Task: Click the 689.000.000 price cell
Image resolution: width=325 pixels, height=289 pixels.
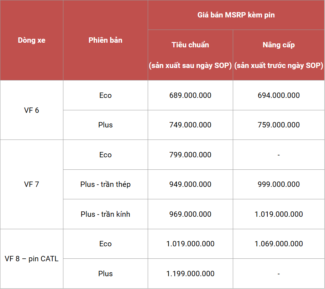Action: [190, 95]
